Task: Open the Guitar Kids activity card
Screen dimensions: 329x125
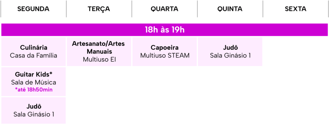Action: 33,82
